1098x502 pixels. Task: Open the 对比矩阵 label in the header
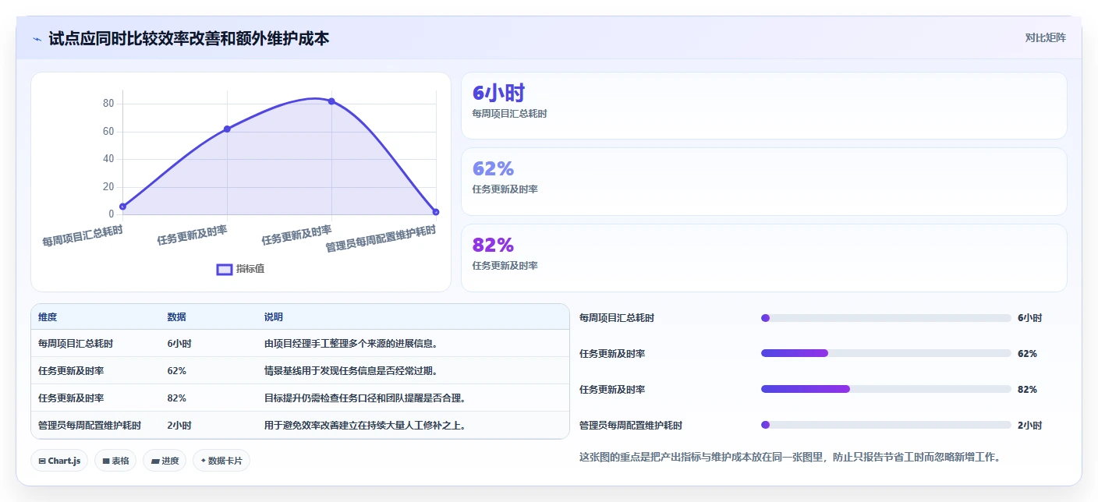coord(1045,37)
